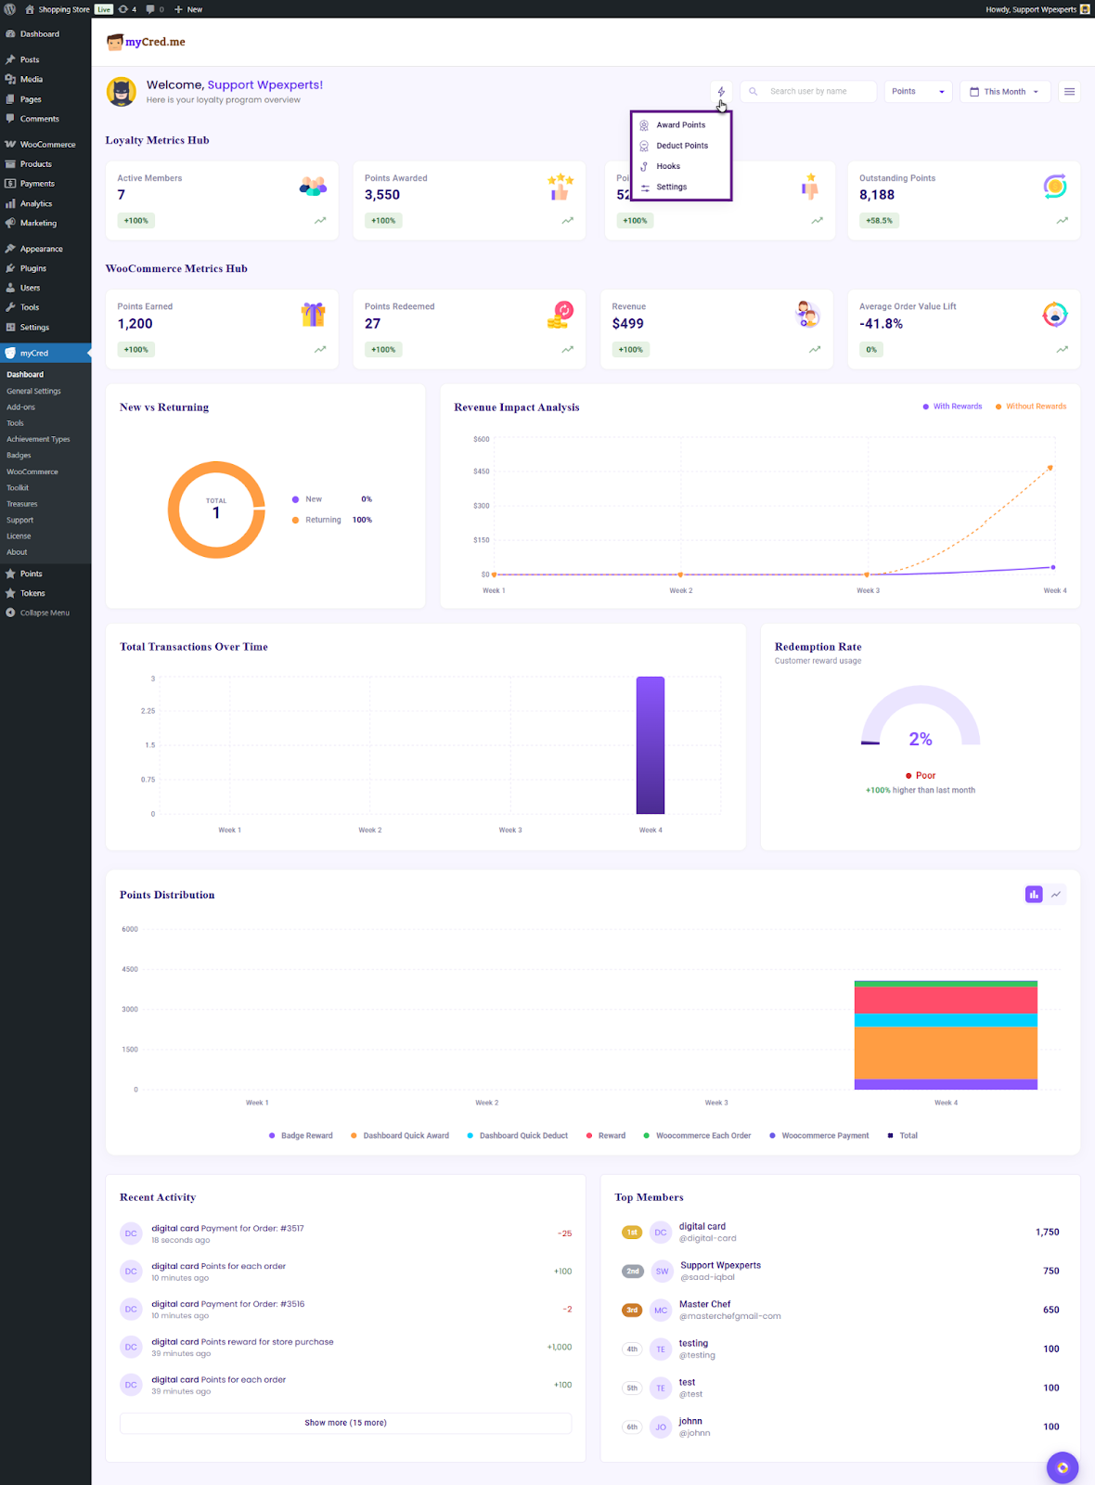Click Show more (15 more) button

click(345, 1423)
